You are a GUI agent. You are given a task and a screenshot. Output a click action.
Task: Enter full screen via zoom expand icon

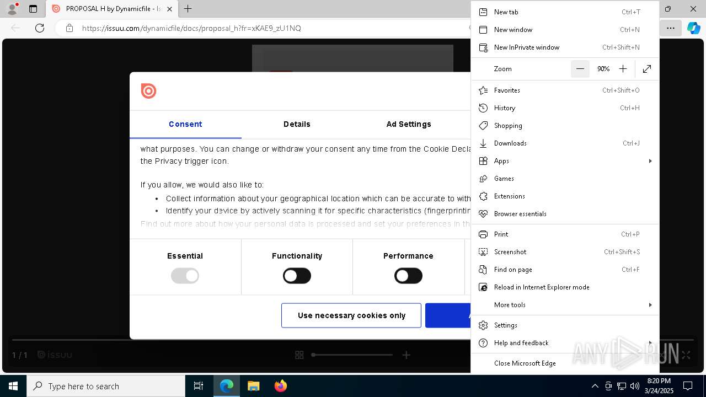pyautogui.click(x=647, y=69)
